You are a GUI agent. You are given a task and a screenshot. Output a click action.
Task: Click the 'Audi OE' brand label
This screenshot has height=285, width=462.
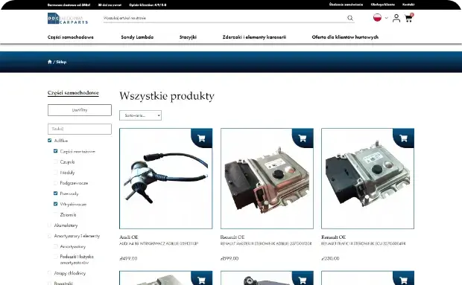pyautogui.click(x=129, y=237)
